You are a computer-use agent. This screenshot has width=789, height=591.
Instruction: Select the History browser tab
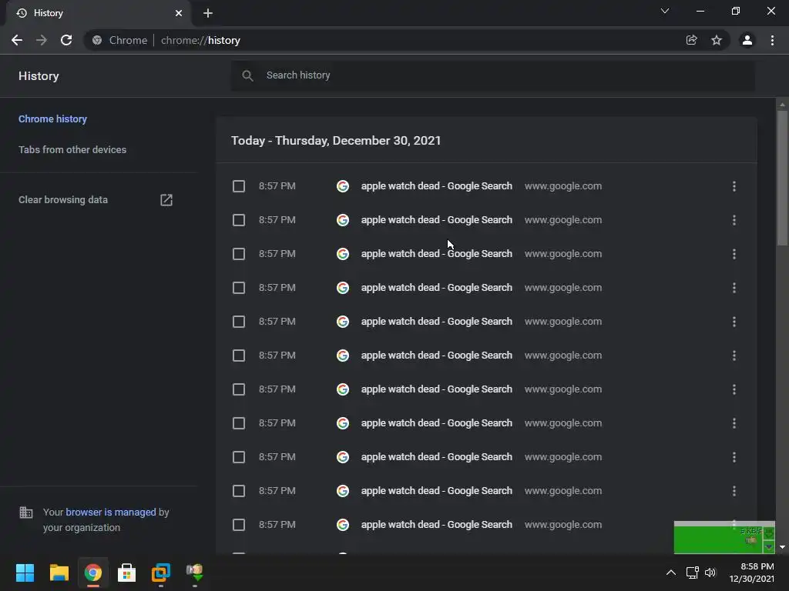tap(98, 13)
